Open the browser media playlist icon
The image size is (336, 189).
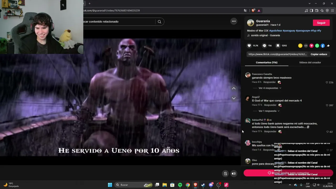[x=306, y=10]
